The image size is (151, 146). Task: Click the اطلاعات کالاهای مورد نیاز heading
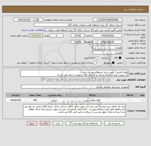coord(131,80)
